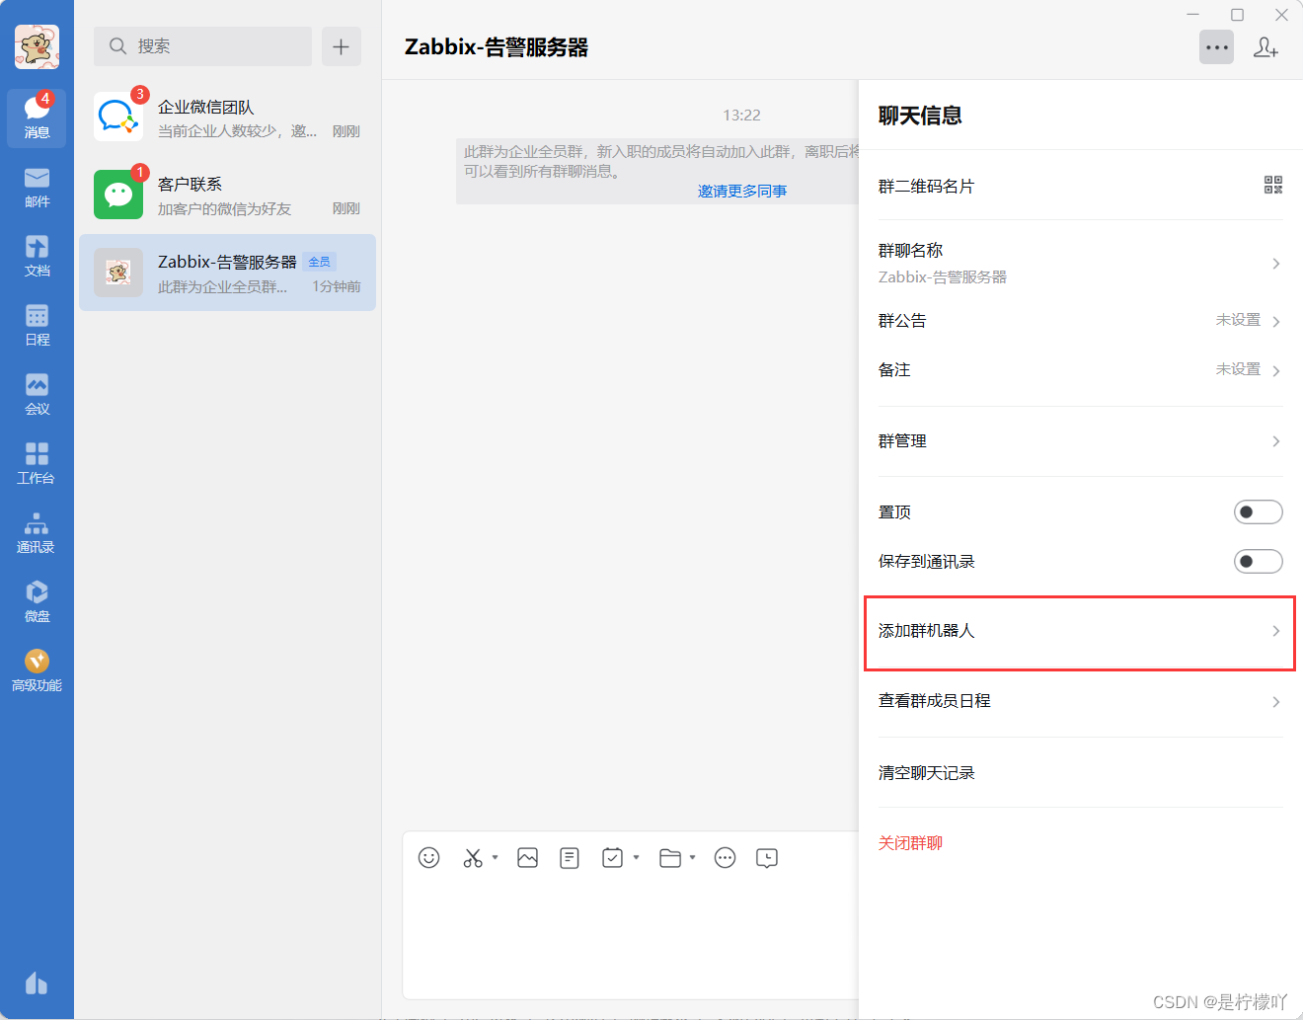
Task: Open the 群管理 row
Action: click(1080, 441)
